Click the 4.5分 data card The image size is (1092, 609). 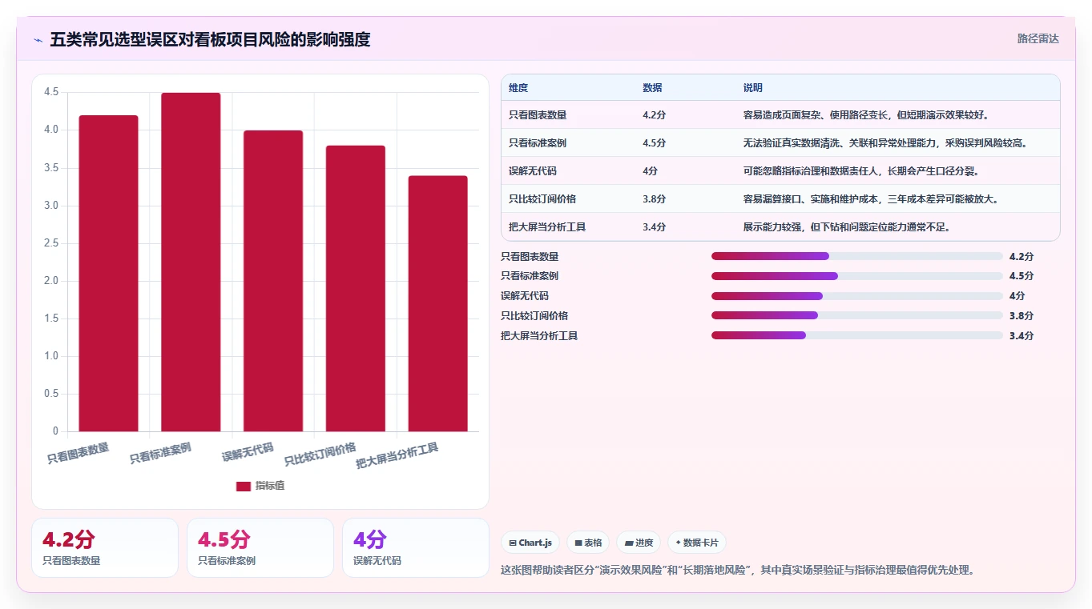[x=260, y=547]
